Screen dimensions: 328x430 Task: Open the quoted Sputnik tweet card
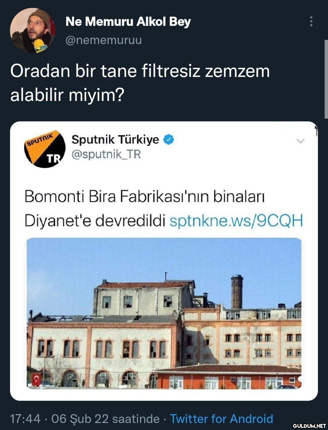coord(164,261)
